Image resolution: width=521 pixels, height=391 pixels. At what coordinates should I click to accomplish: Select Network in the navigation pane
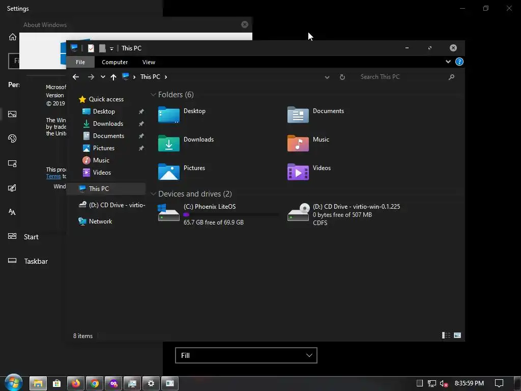click(95, 221)
